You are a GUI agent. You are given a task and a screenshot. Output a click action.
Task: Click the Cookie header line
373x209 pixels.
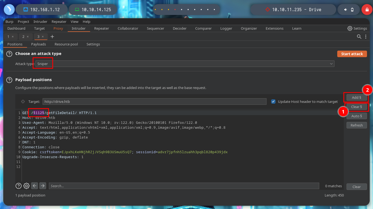tap(125, 152)
